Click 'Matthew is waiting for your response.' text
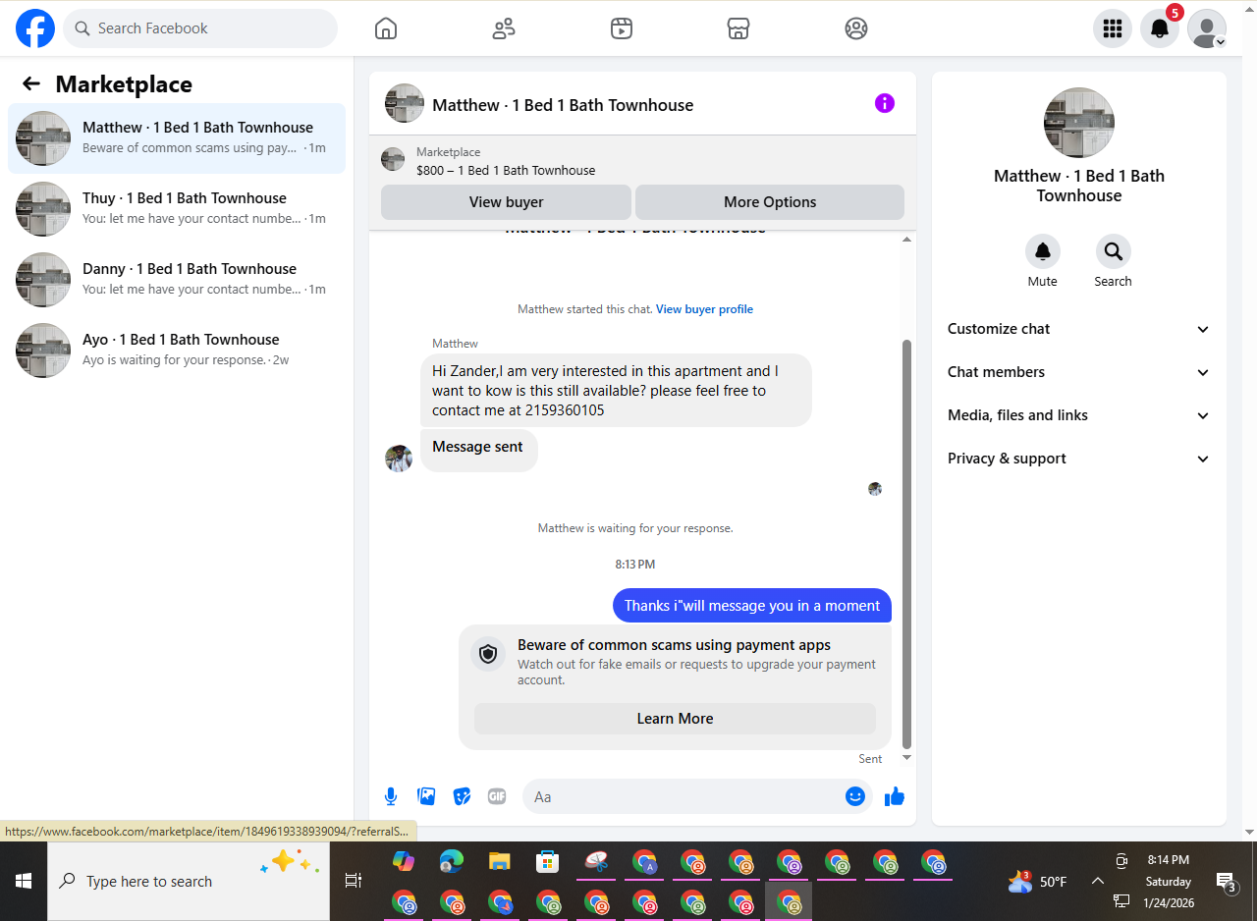Viewport: 1257px width, 921px height. tap(635, 528)
